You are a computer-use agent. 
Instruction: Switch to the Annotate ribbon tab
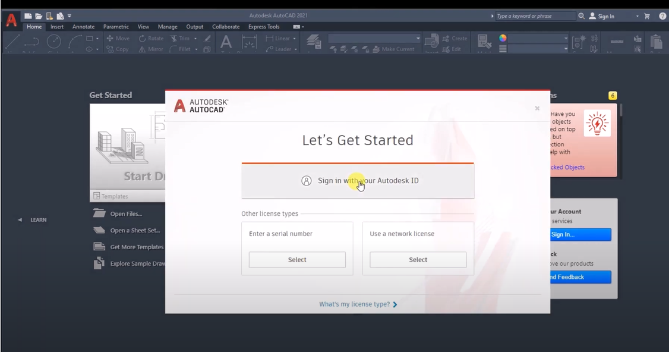pos(83,27)
